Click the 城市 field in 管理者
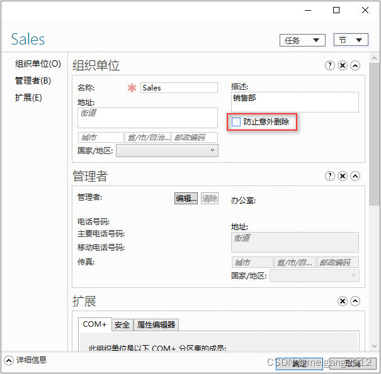The image size is (381, 374). pos(253,262)
